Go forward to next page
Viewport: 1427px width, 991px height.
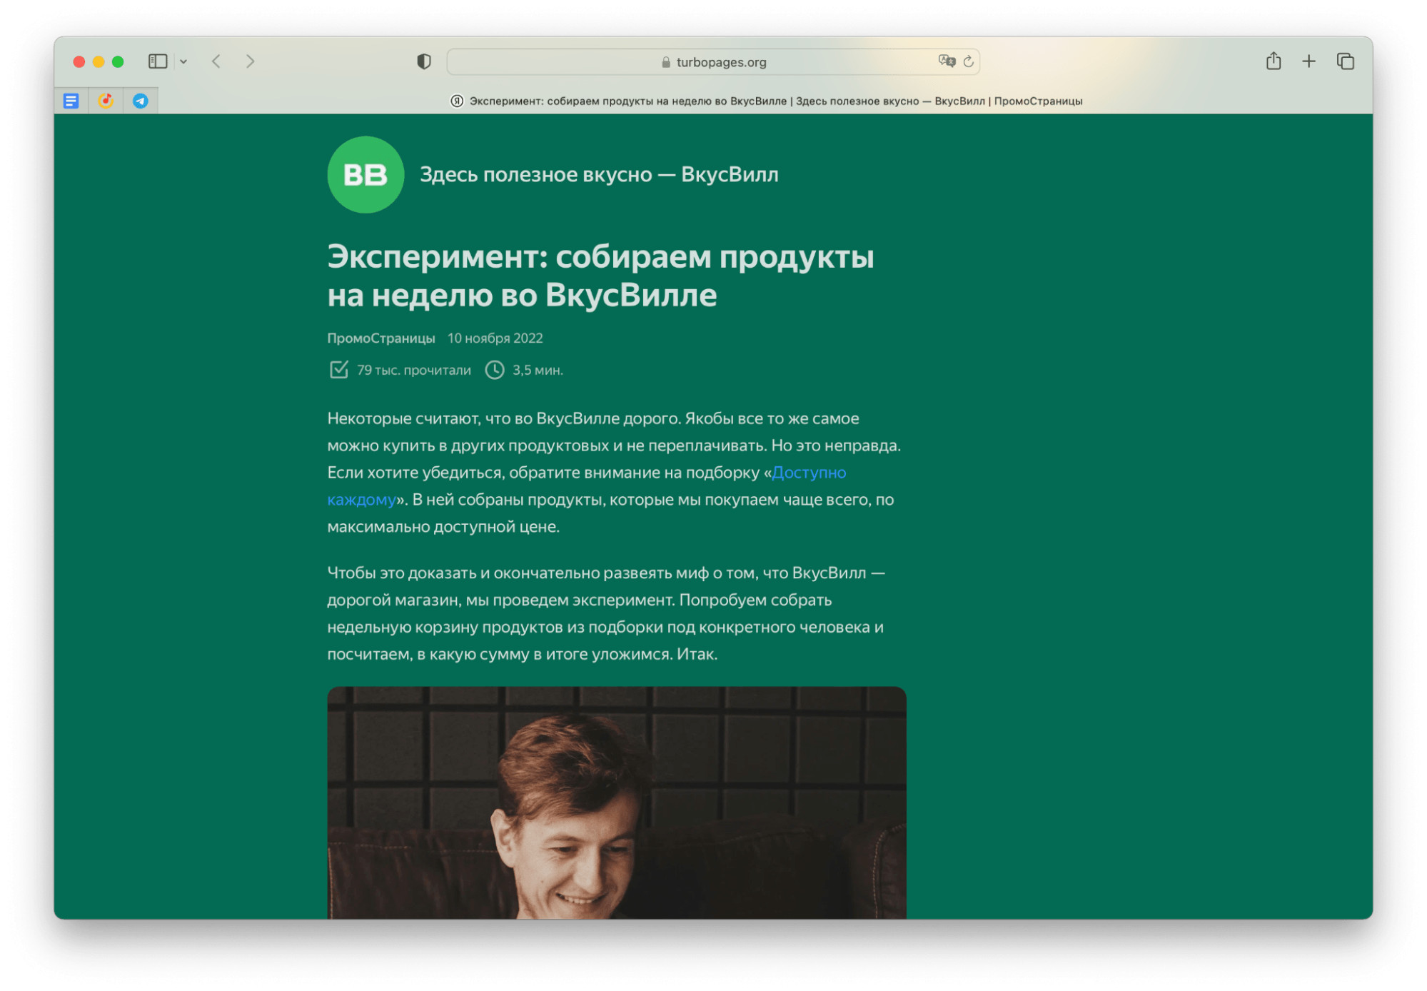[x=250, y=61]
